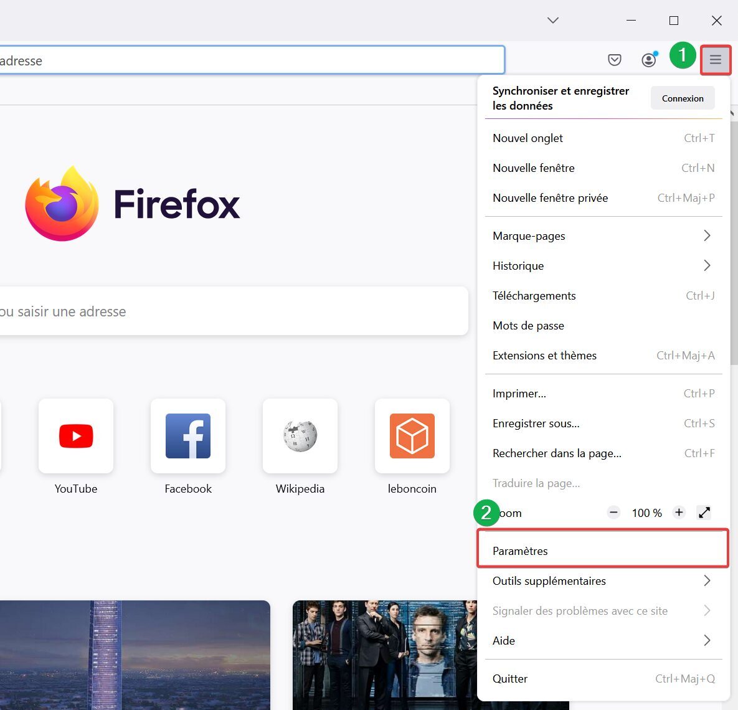Viewport: 738px width, 710px height.
Task: Open Nouvelle fenêtre privée
Action: pos(603,198)
